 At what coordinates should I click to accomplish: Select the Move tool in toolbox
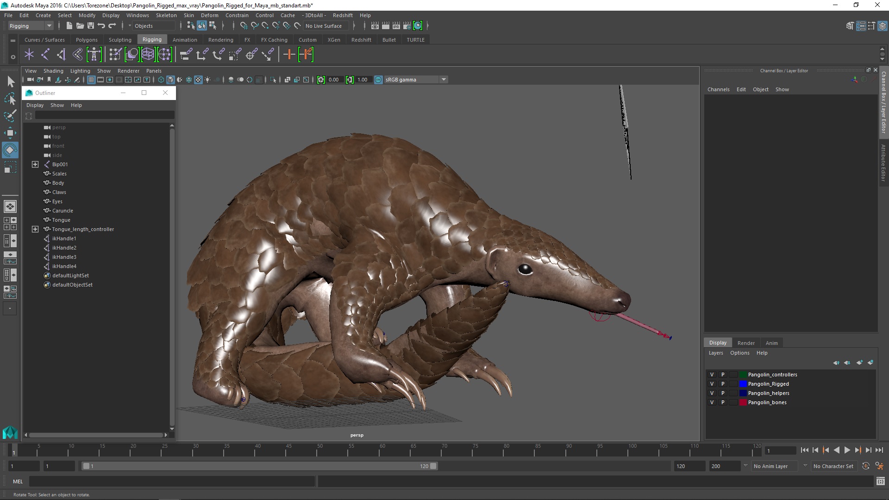coord(10,133)
